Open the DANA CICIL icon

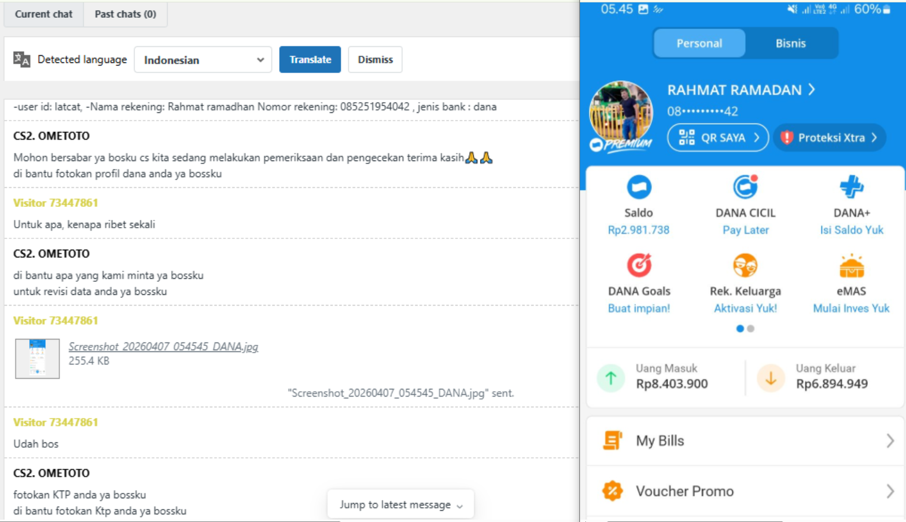[745, 187]
